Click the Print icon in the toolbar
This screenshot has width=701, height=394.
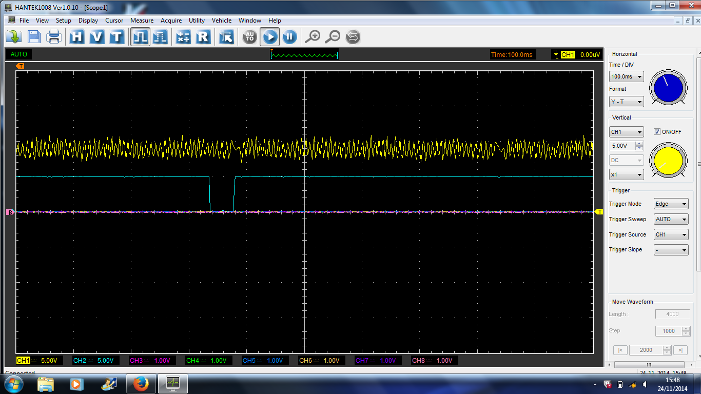(x=54, y=36)
